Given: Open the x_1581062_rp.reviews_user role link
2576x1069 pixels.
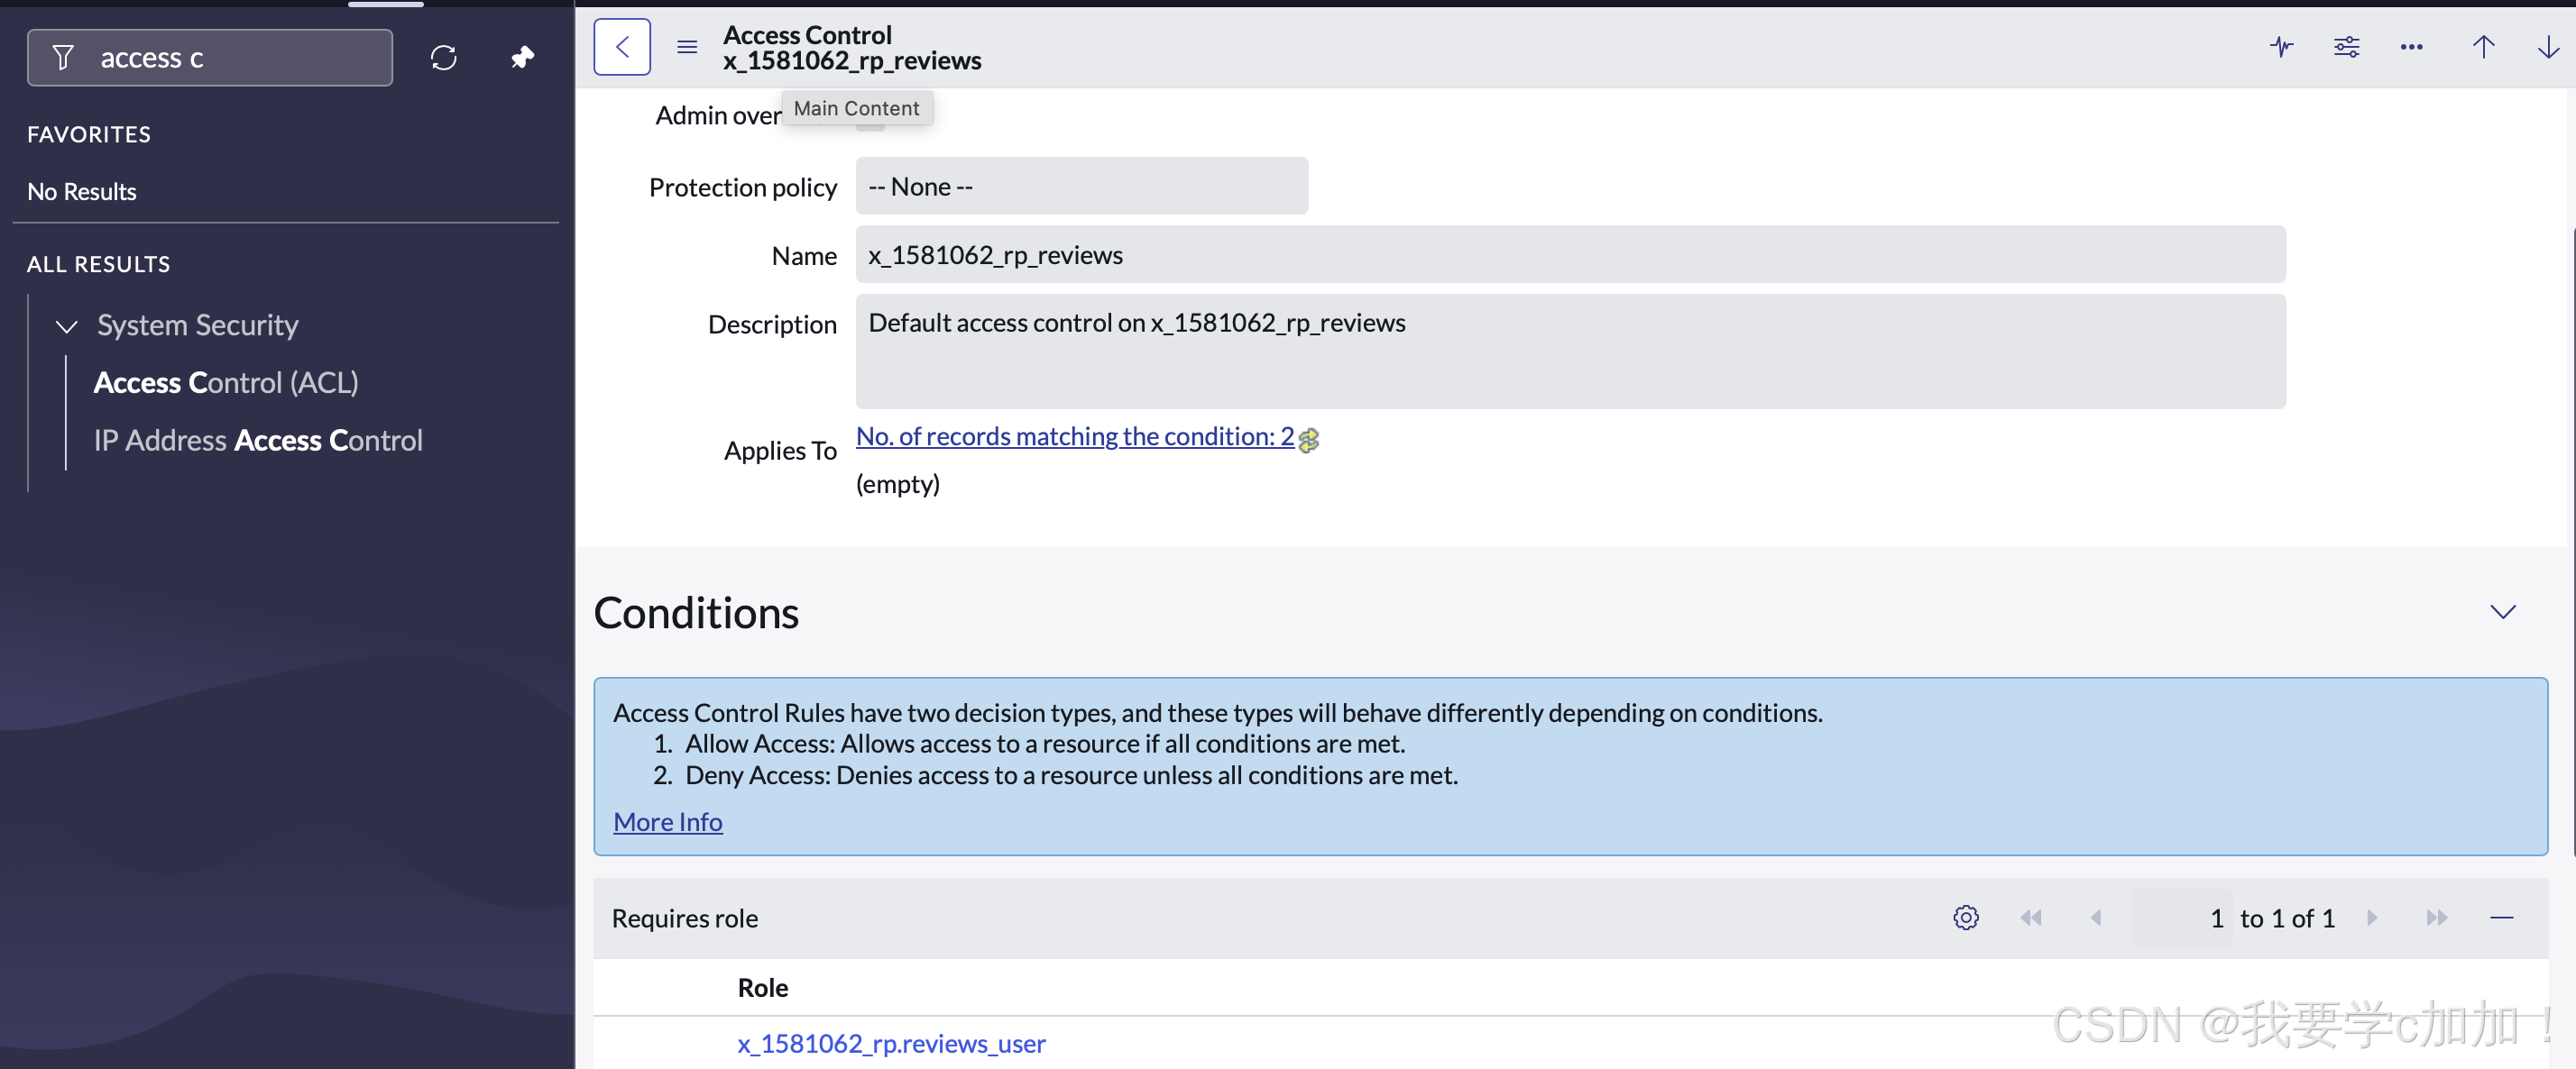Looking at the screenshot, I should [891, 1043].
